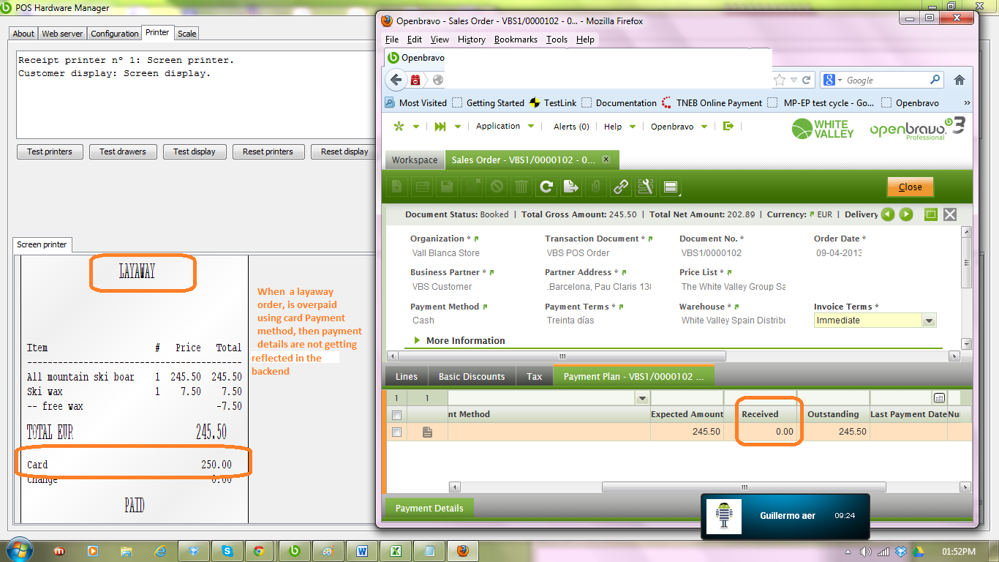The width and height of the screenshot is (999, 562).
Task: Open Skype from the taskbar
Action: 227,550
